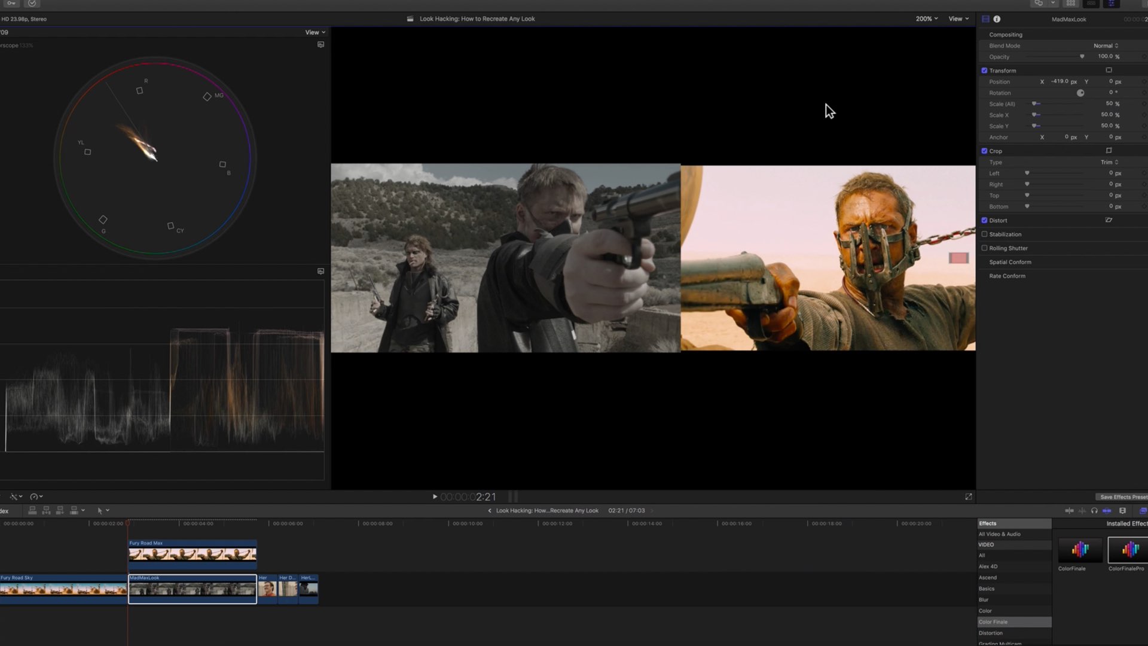Toggle the effects browser icon
The width and height of the screenshot is (1148, 646).
(1143, 511)
